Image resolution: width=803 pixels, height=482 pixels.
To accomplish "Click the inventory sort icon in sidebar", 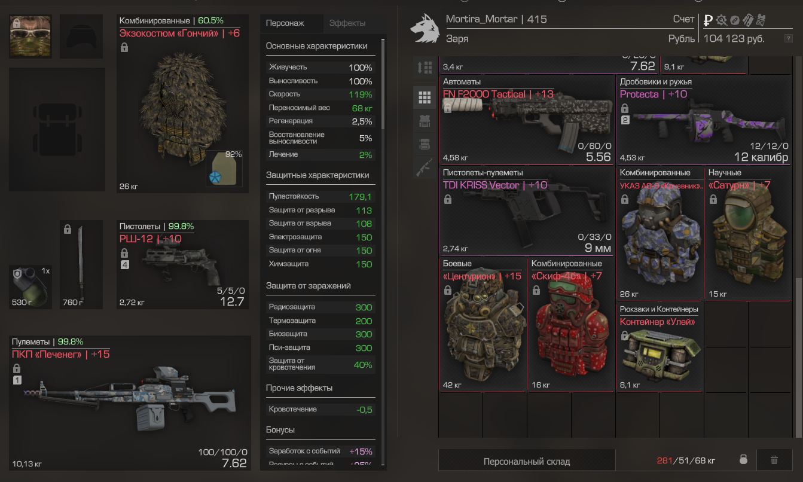I will [x=425, y=68].
